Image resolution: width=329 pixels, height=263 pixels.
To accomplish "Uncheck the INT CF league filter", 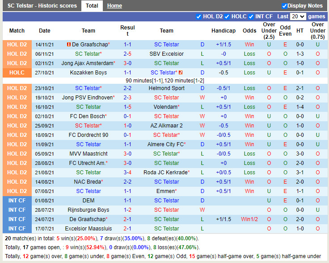I will (251, 16).
